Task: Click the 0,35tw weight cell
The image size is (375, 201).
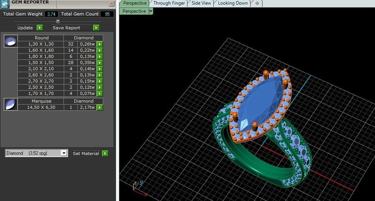Action: tap(87, 63)
